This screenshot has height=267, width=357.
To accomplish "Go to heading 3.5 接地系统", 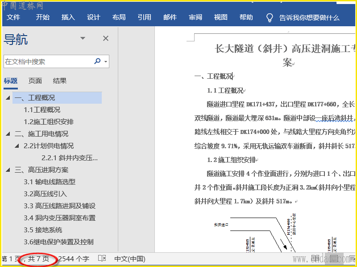I will [x=43, y=230].
